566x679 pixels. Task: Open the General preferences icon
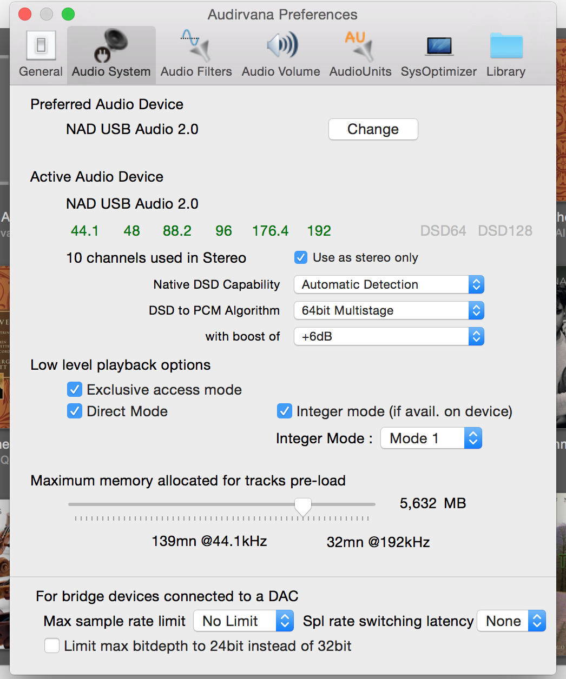tap(41, 45)
